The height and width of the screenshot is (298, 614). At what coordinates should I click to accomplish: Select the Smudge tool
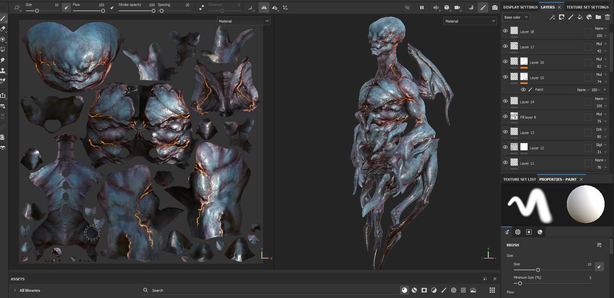pyautogui.click(x=3, y=60)
